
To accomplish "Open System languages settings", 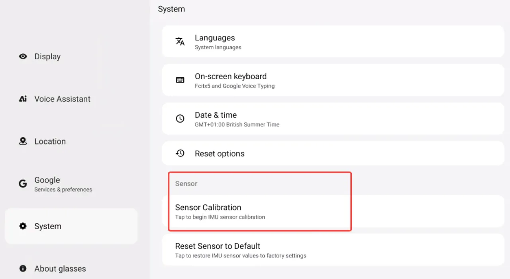I will pos(333,41).
